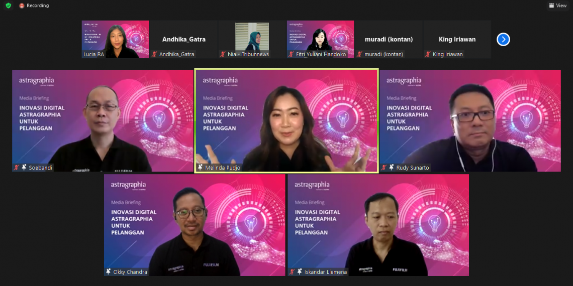Open the View layout options

pyautogui.click(x=558, y=6)
